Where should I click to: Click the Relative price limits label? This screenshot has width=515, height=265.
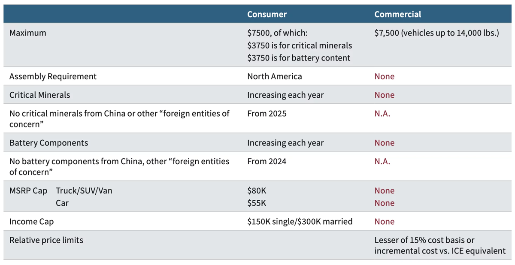click(46, 240)
